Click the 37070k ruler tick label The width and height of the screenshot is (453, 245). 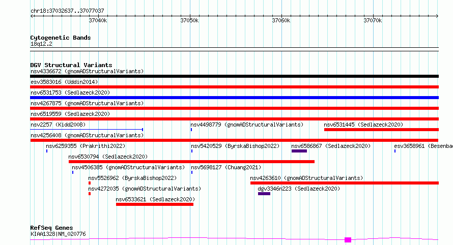373,20
